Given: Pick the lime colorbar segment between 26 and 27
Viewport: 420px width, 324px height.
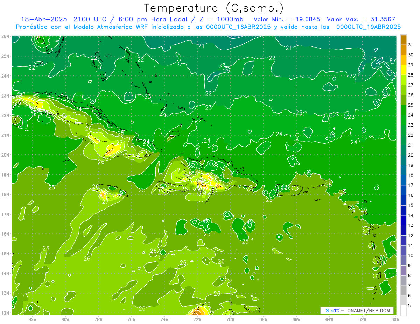Looking at the screenshot, I should pos(404,90).
